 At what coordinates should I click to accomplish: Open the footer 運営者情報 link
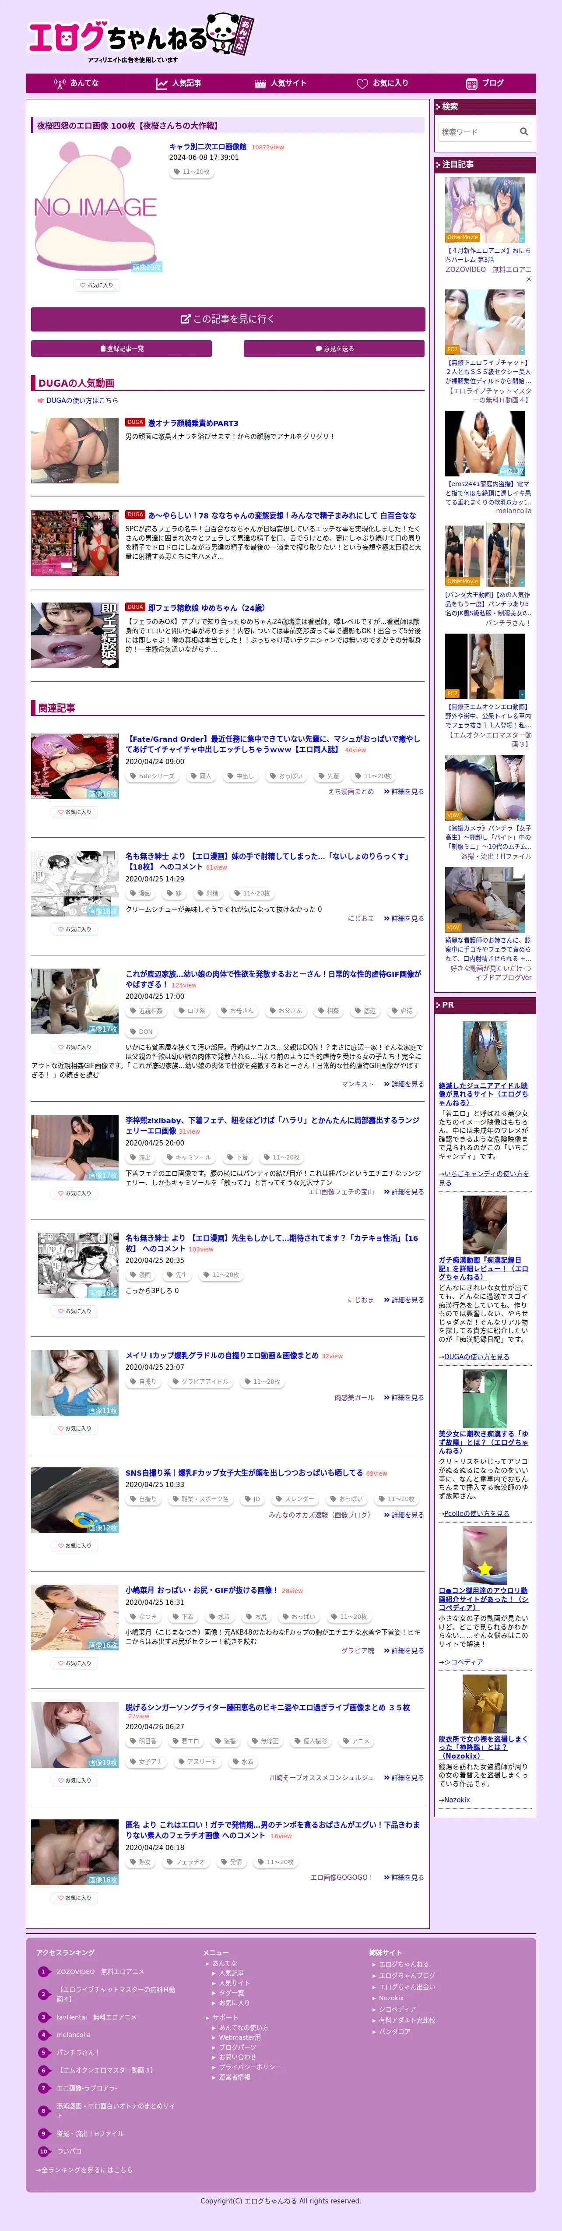pyautogui.click(x=234, y=2076)
